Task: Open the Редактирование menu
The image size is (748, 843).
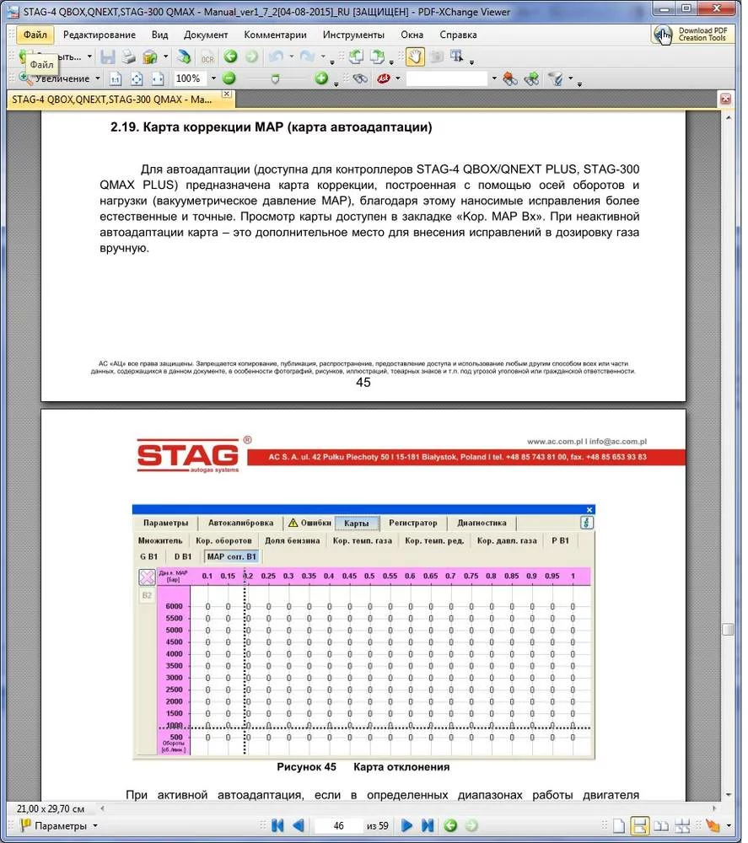Action: (x=99, y=35)
